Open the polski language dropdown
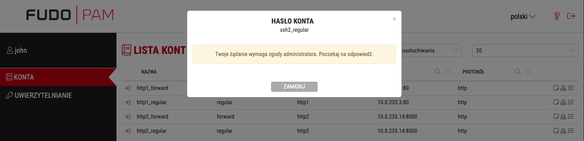This screenshot has width=584, height=141. 523,16
